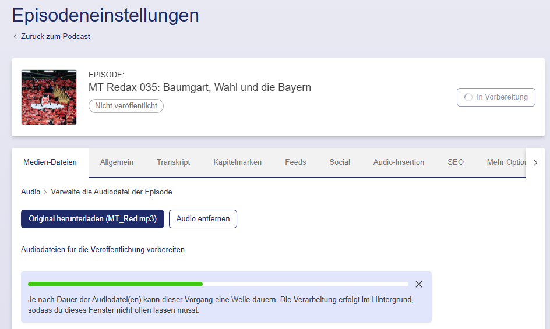Click the 'in Vorbereitung' status button
This screenshot has height=329, width=550.
[496, 97]
